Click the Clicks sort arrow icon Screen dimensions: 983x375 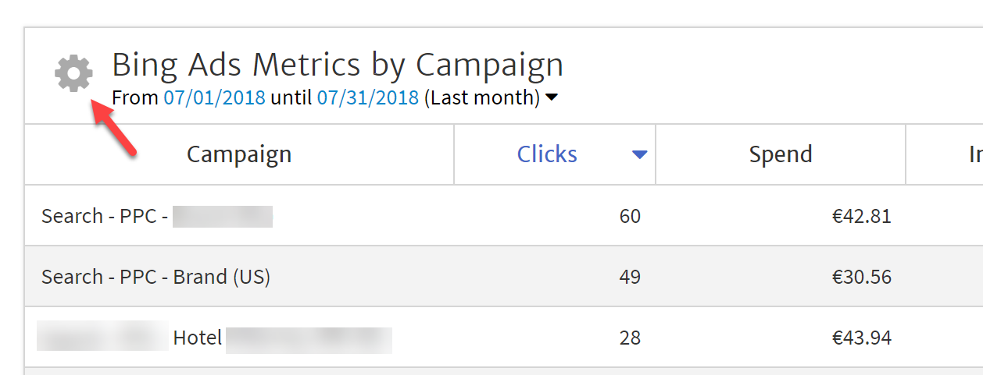[x=640, y=155]
